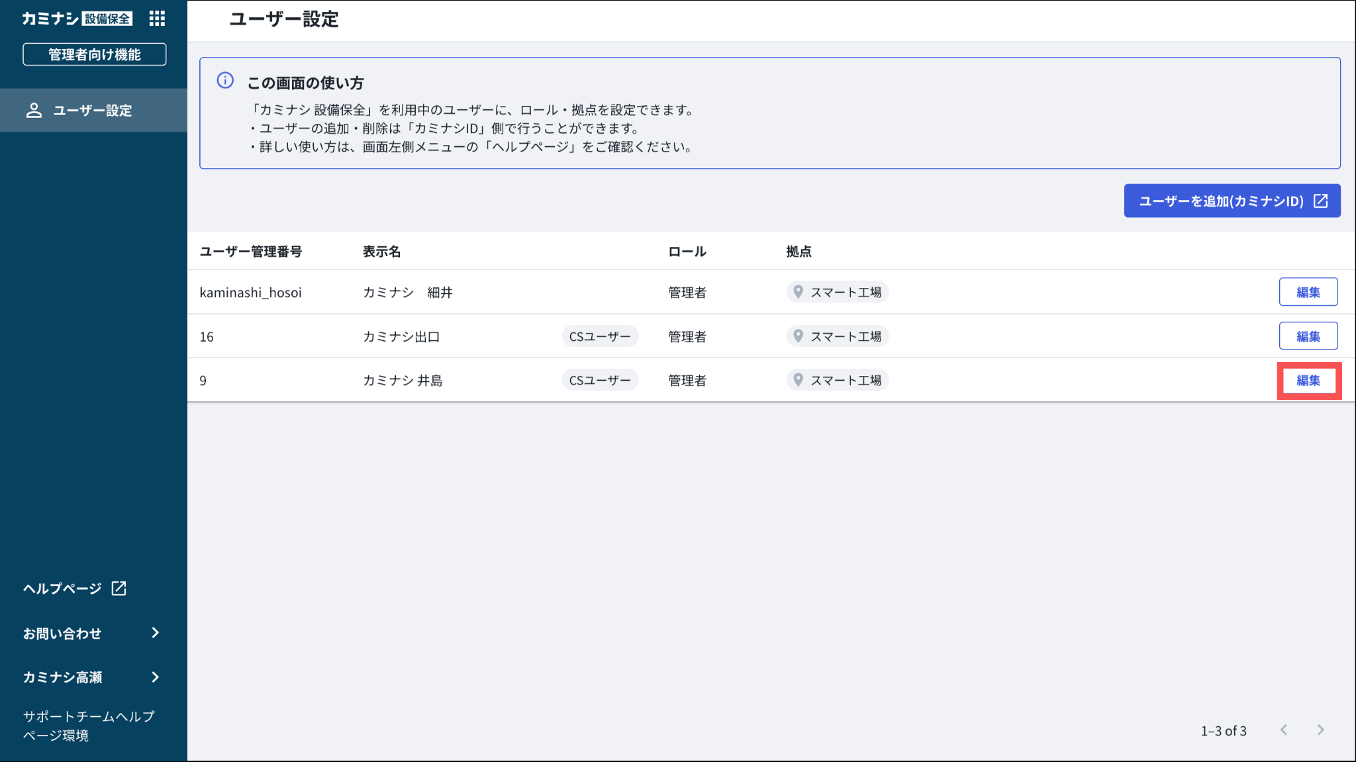
Task: Click the user icon in sidebar
Action: (x=34, y=111)
